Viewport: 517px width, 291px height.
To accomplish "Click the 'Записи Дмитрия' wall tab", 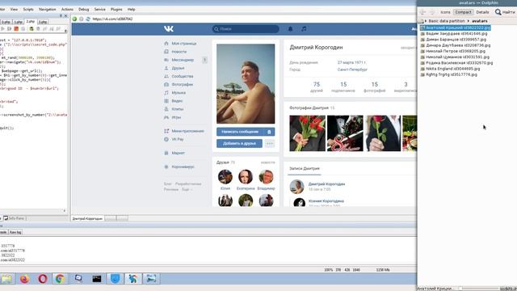I will [x=305, y=169].
